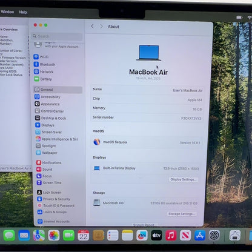Click the Memory value "16 GB"
This screenshot has width=252, height=252.
point(197,109)
